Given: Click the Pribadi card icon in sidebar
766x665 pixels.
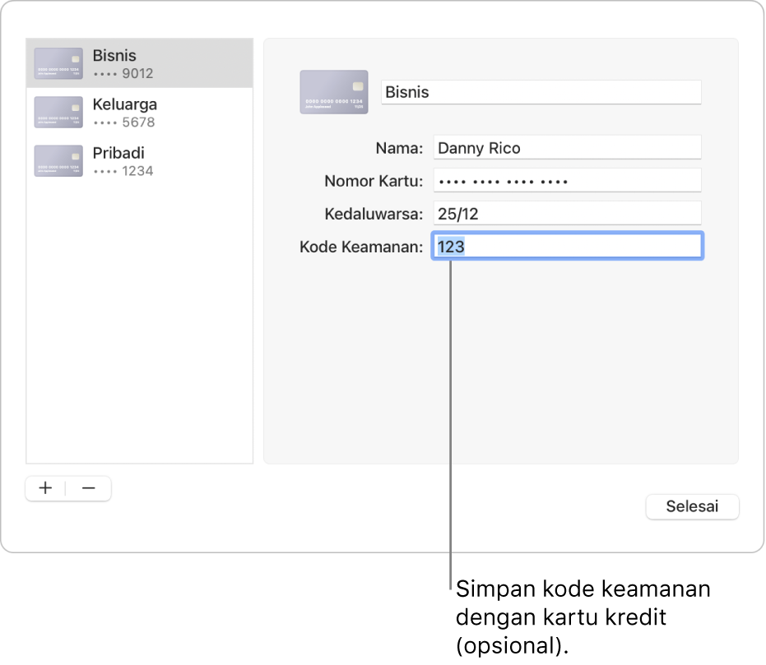Looking at the screenshot, I should pos(58,161).
